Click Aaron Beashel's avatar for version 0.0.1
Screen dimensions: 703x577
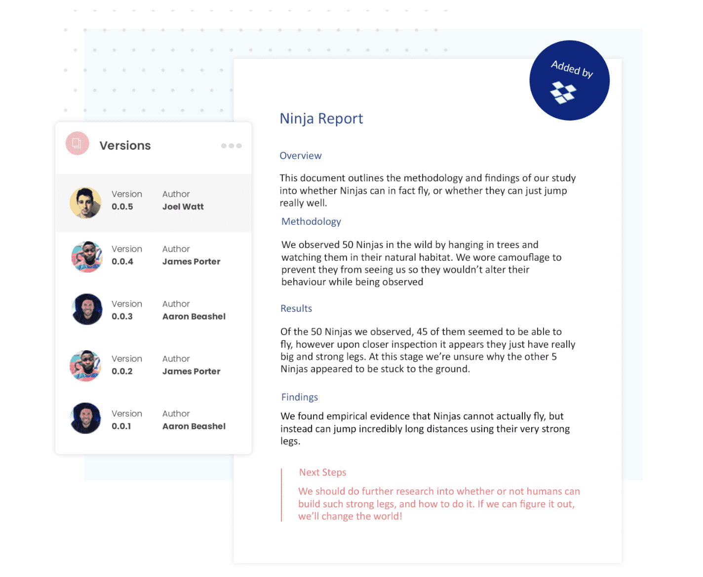(x=85, y=418)
